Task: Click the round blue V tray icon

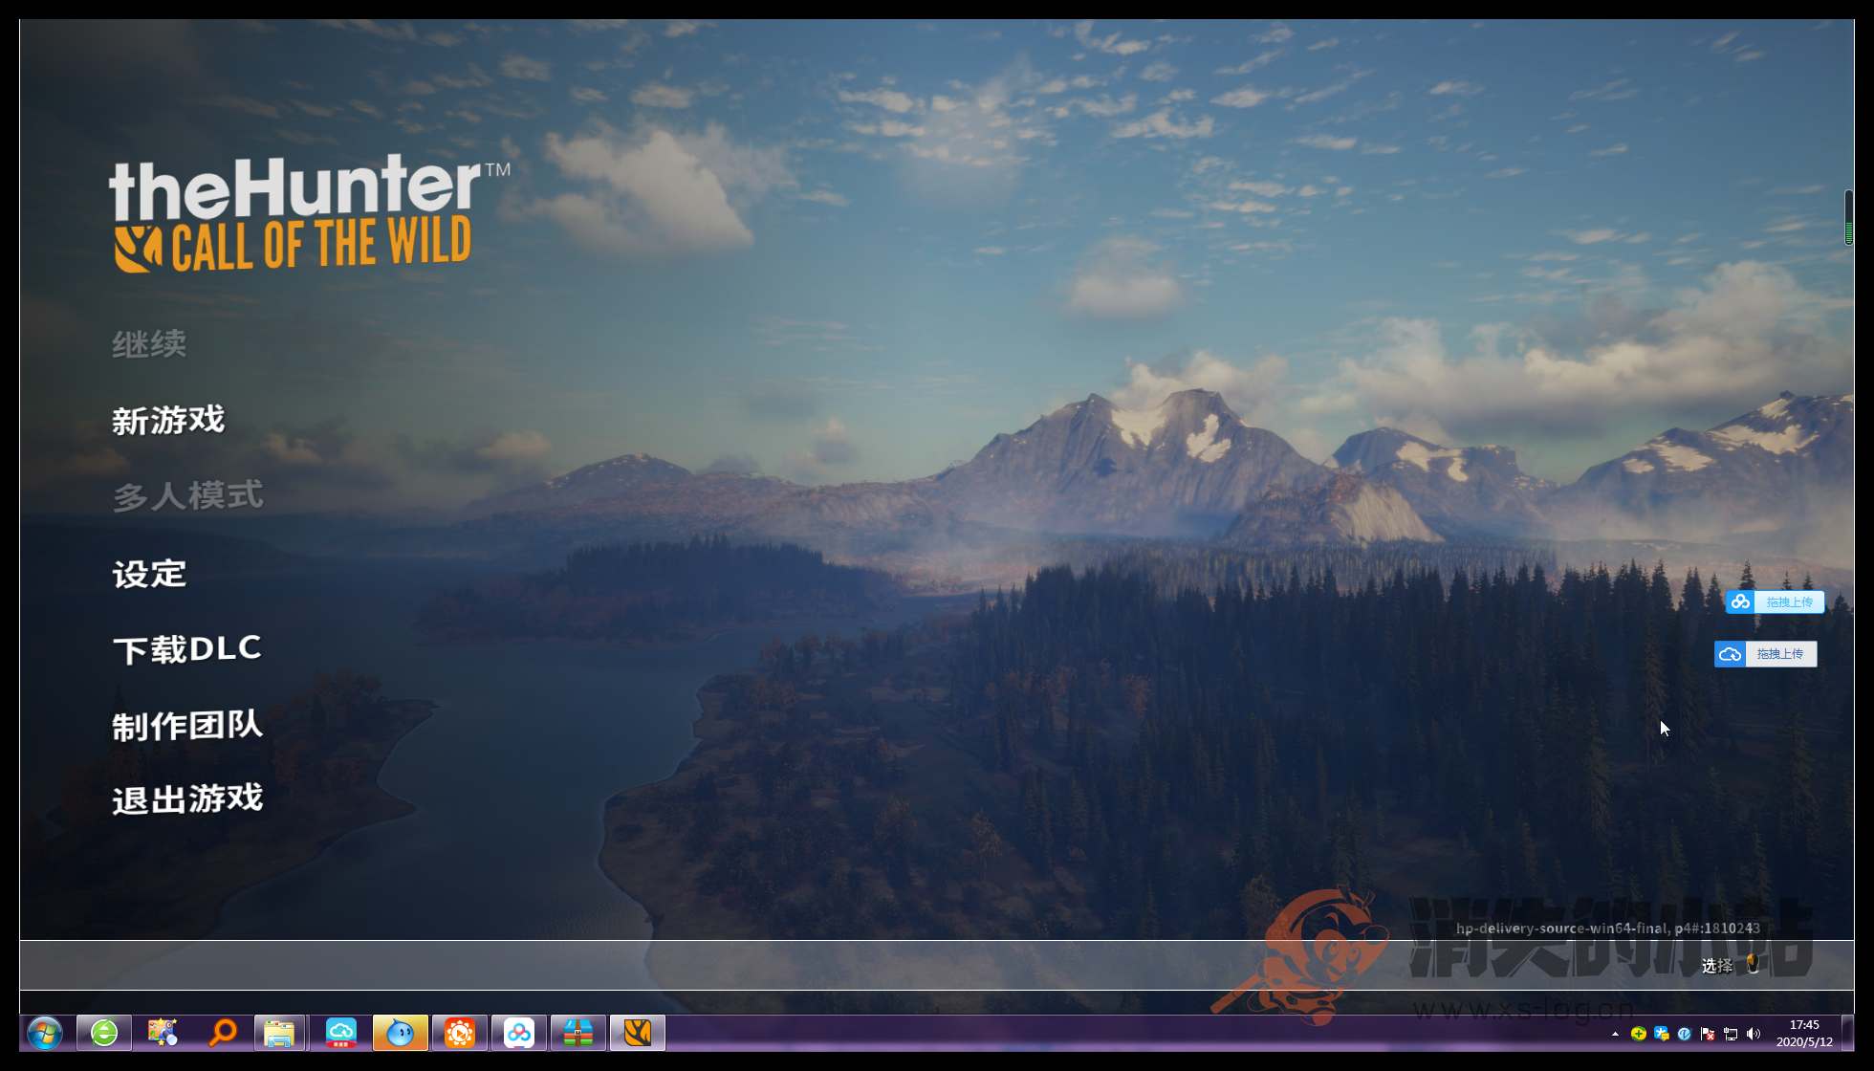Action: point(1685,1034)
